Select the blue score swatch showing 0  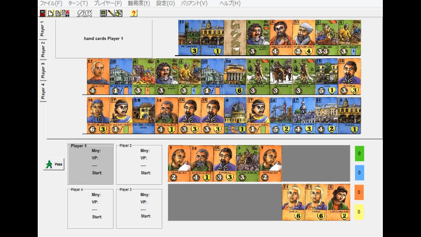[x=359, y=172]
